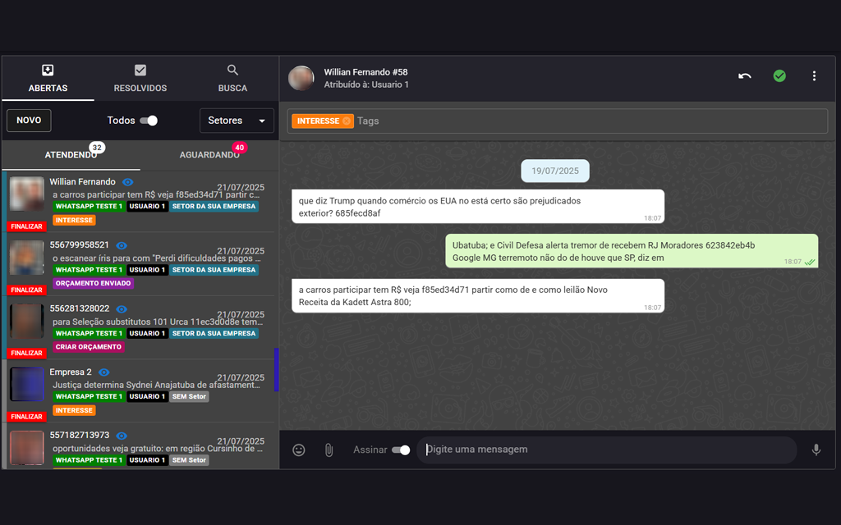This screenshot has height=525, width=841.
Task: Click the attach file paperclip icon
Action: tap(329, 450)
